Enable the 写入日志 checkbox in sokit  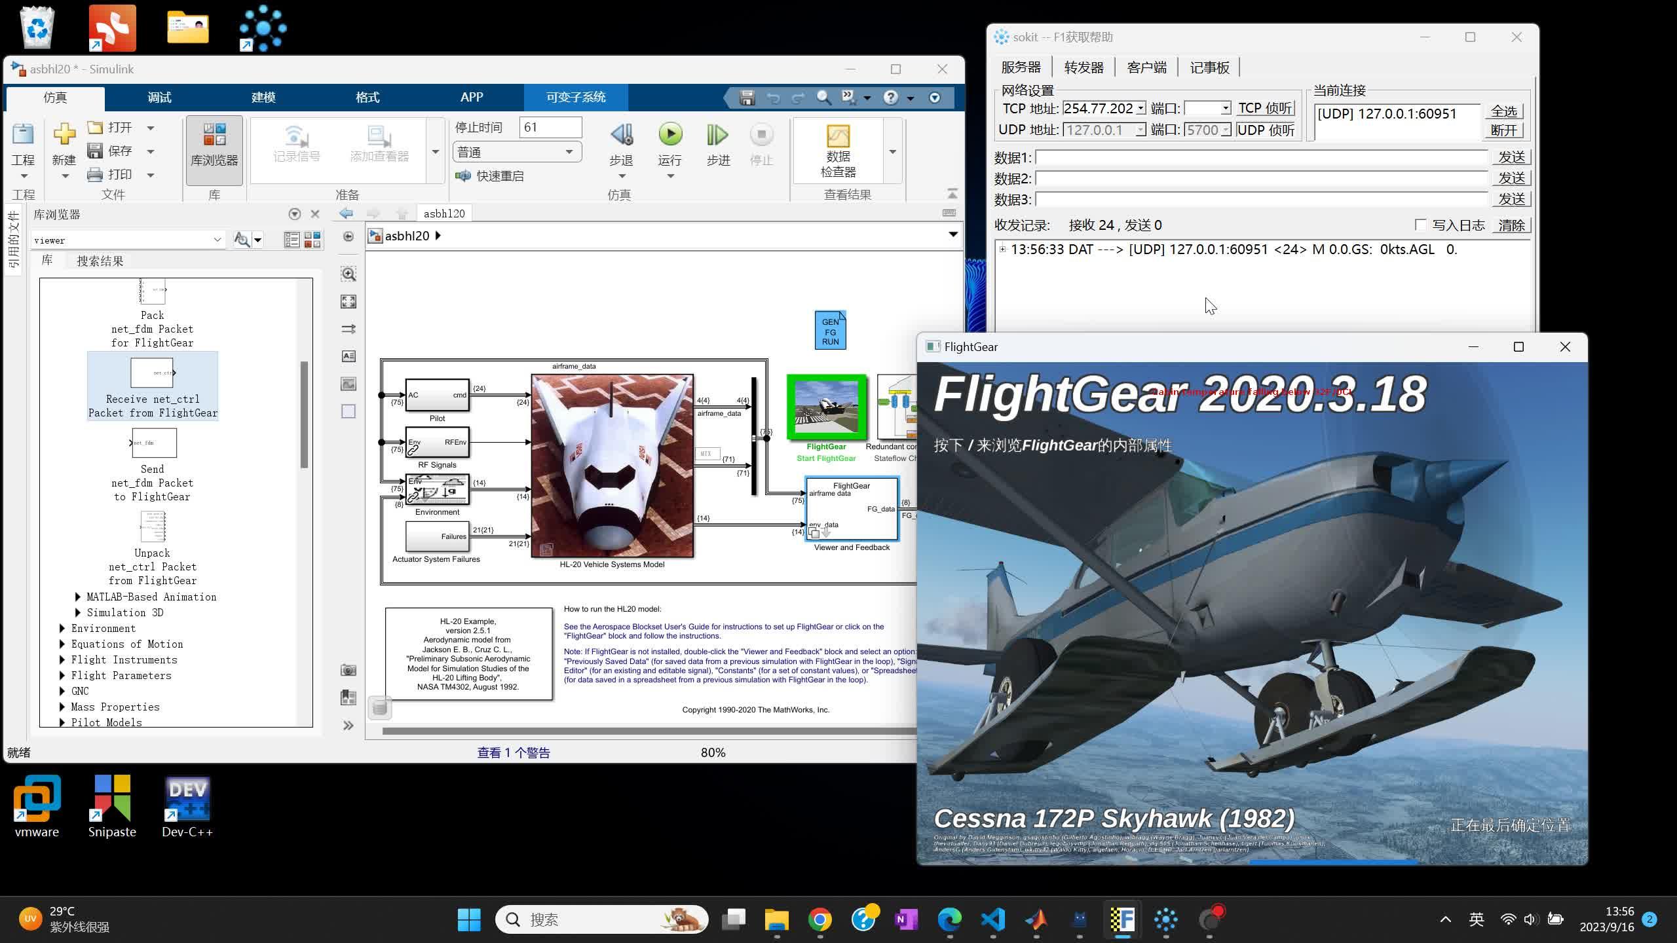click(1420, 225)
